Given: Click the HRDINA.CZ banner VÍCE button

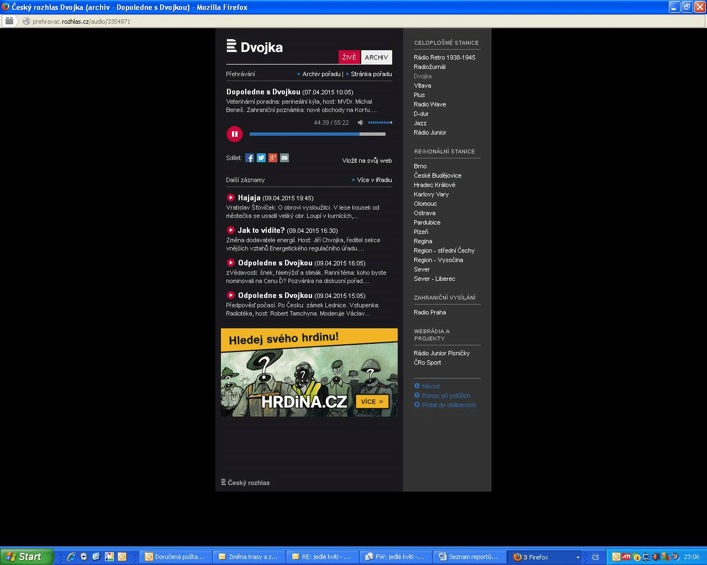Looking at the screenshot, I should (372, 402).
